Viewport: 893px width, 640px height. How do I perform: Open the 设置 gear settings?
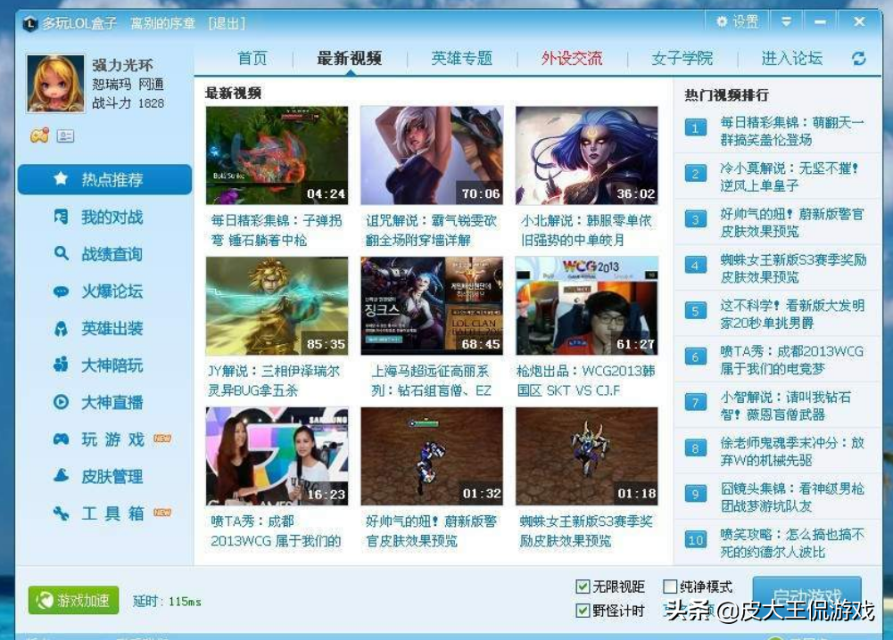pos(736,21)
